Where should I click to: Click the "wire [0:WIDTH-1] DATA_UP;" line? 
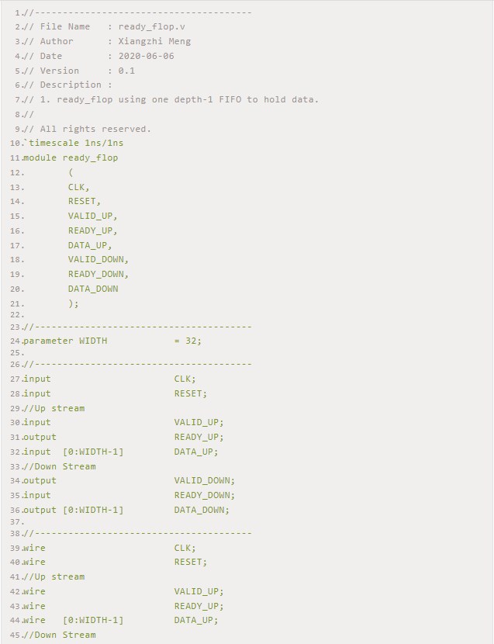[121, 620]
